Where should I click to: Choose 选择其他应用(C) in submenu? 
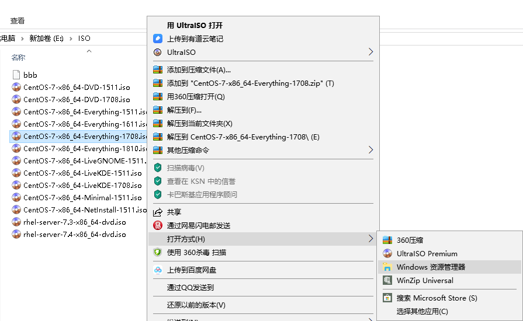pos(422,312)
